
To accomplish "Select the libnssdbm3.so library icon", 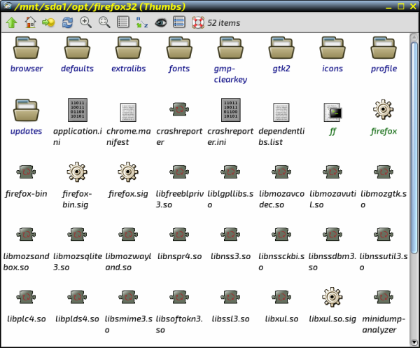I will [x=332, y=235].
